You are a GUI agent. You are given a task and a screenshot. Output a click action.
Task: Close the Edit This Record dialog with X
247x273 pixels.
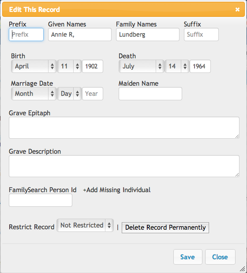[237, 9]
